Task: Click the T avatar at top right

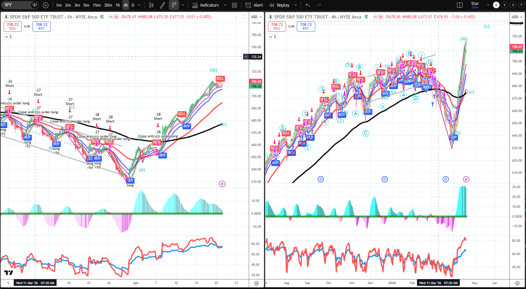Action: click(x=521, y=5)
